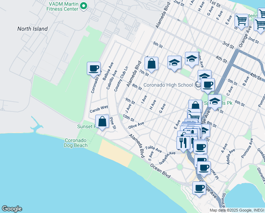
Task: Click the VADM Martin Fitness Center label
Action: (x=62, y=6)
